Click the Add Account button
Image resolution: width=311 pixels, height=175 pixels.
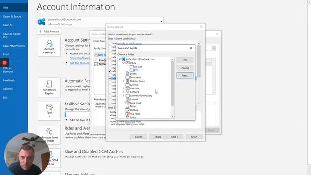(49, 31)
